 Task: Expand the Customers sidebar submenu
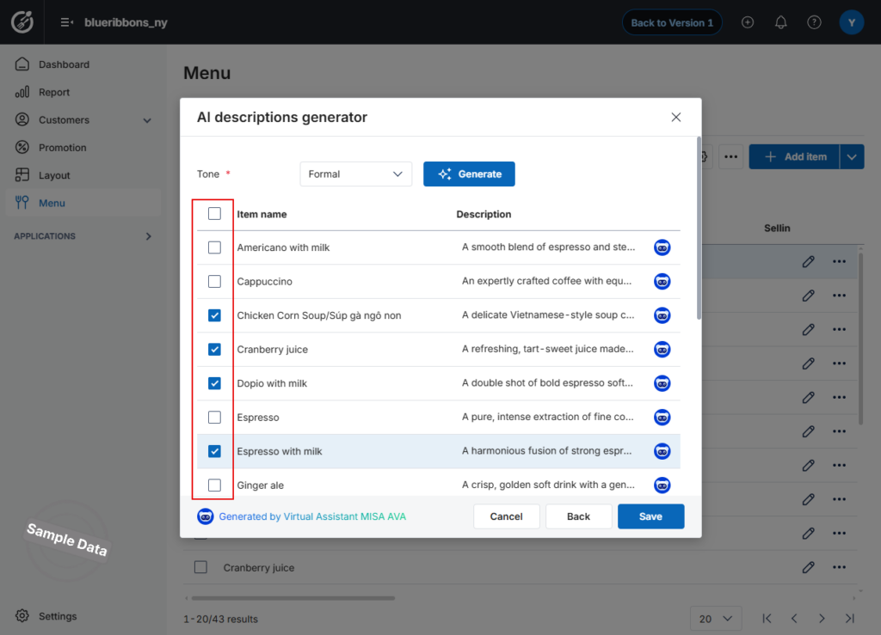tap(147, 120)
